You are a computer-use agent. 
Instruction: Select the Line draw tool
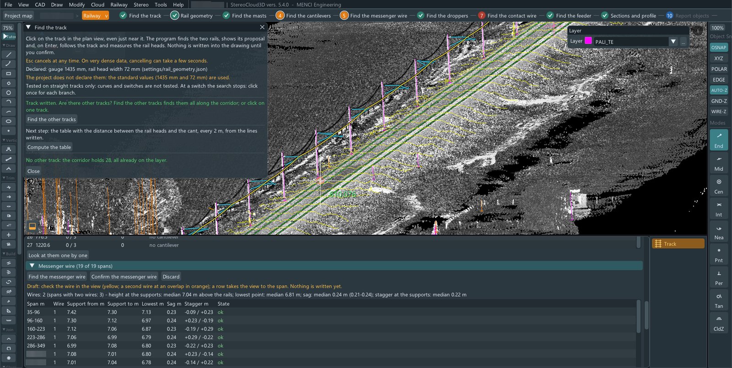(x=8, y=54)
